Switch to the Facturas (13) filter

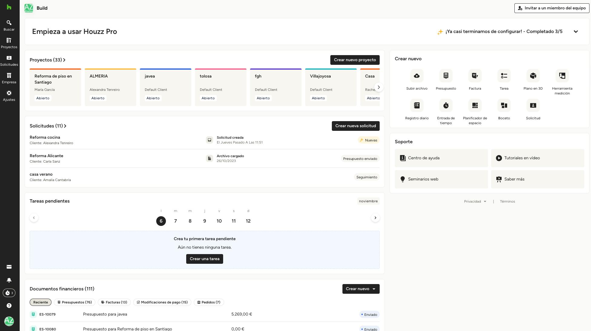[114, 302]
